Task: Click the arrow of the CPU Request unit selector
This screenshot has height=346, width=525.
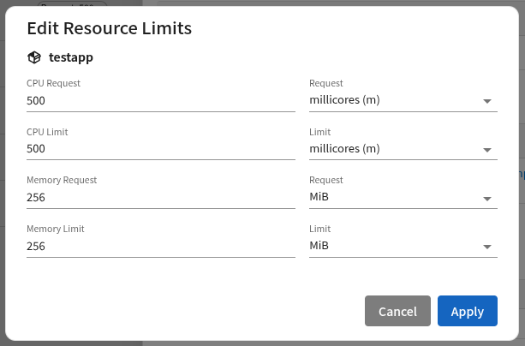Action: [x=487, y=101]
